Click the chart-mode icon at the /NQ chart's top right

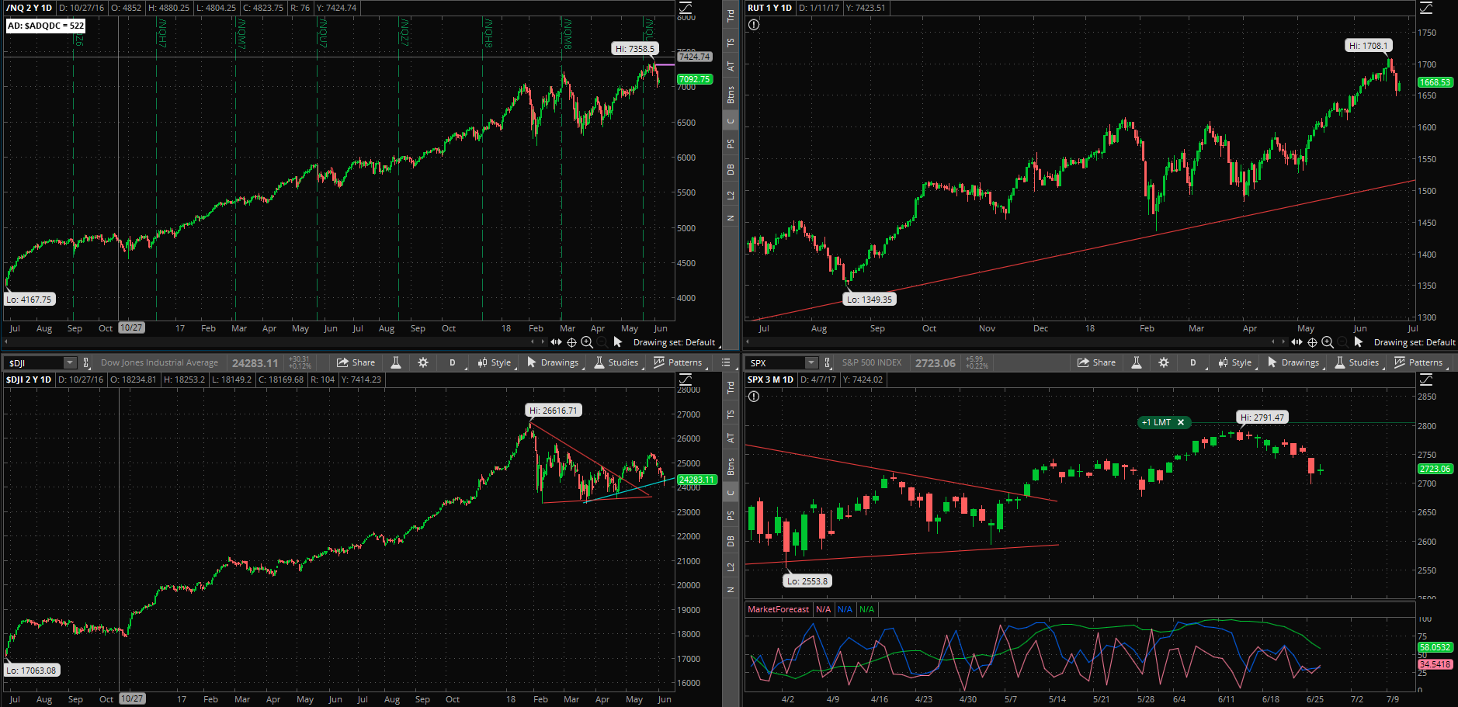click(x=686, y=8)
